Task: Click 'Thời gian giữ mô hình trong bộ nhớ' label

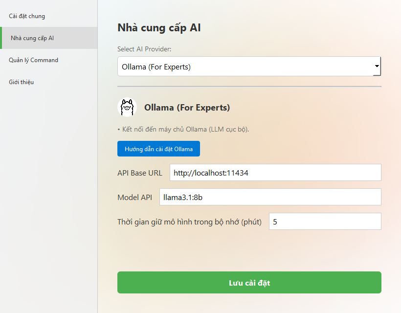Action: pyautogui.click(x=190, y=222)
